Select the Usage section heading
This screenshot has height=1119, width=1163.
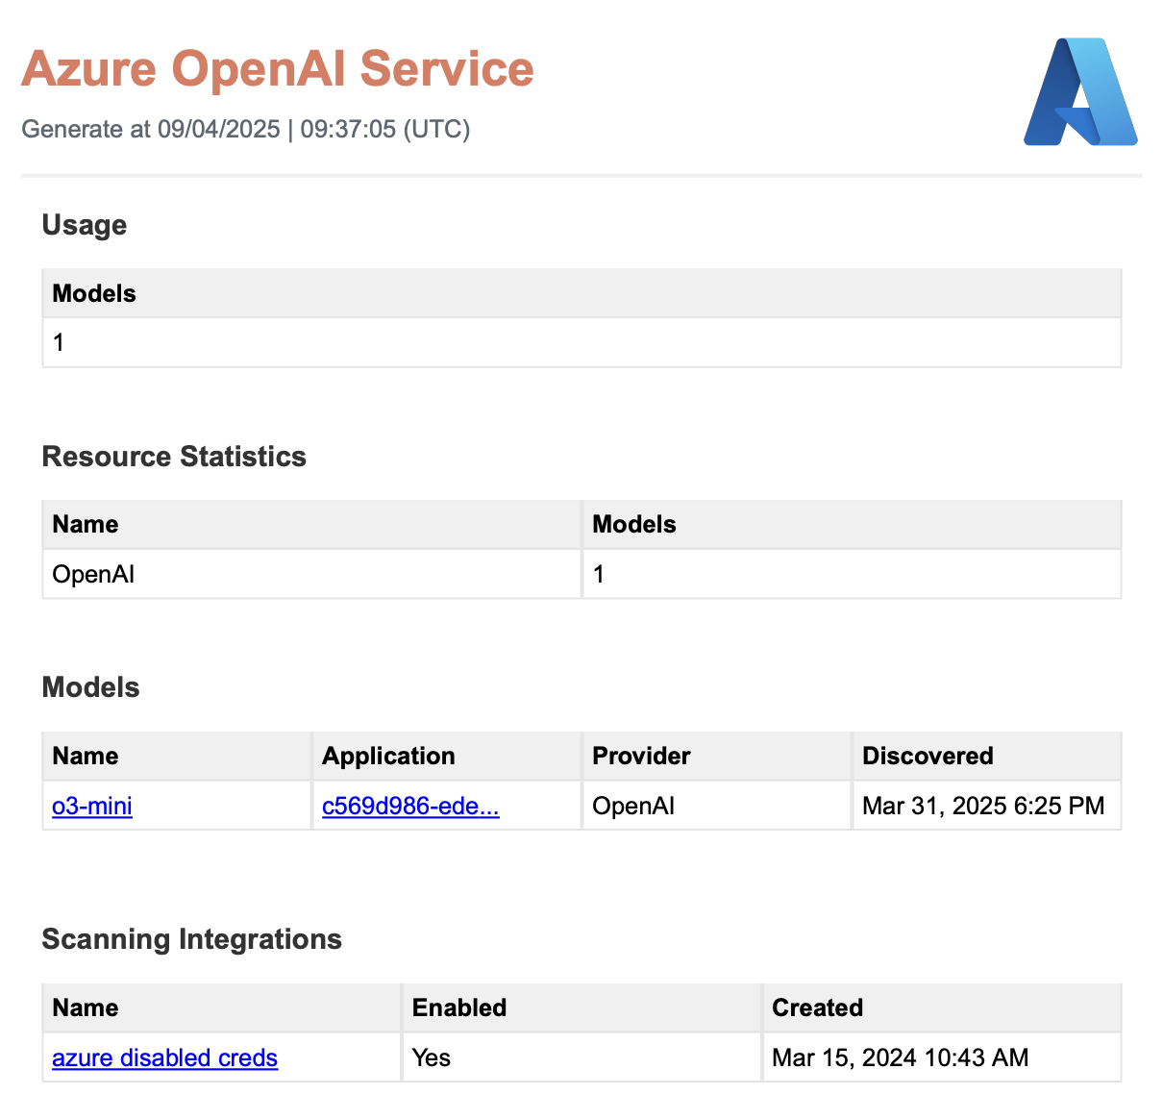point(85,225)
